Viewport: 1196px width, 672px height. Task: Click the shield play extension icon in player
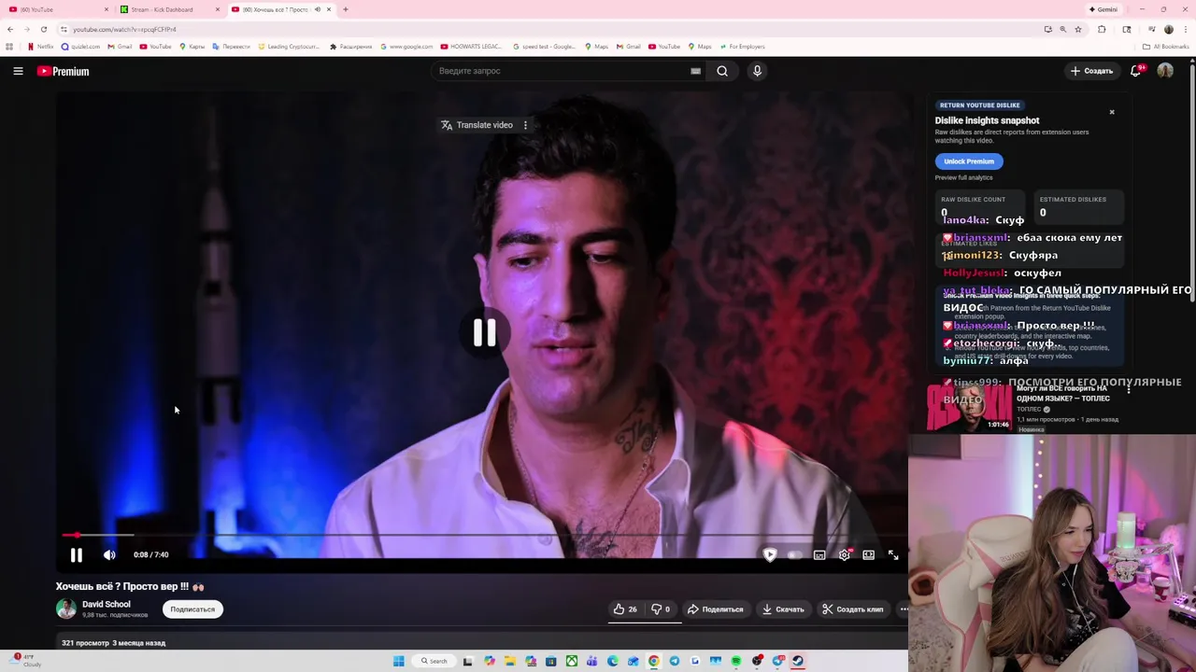770,554
